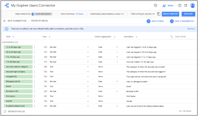Viewport: 198px width, 116px height.
Task: Open type dropdown for 14 to 30 days ago
Action: [88, 47]
